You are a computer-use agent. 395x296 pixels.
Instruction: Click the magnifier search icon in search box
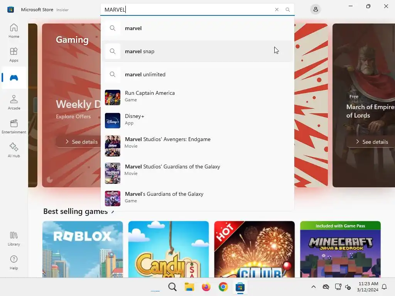287,10
